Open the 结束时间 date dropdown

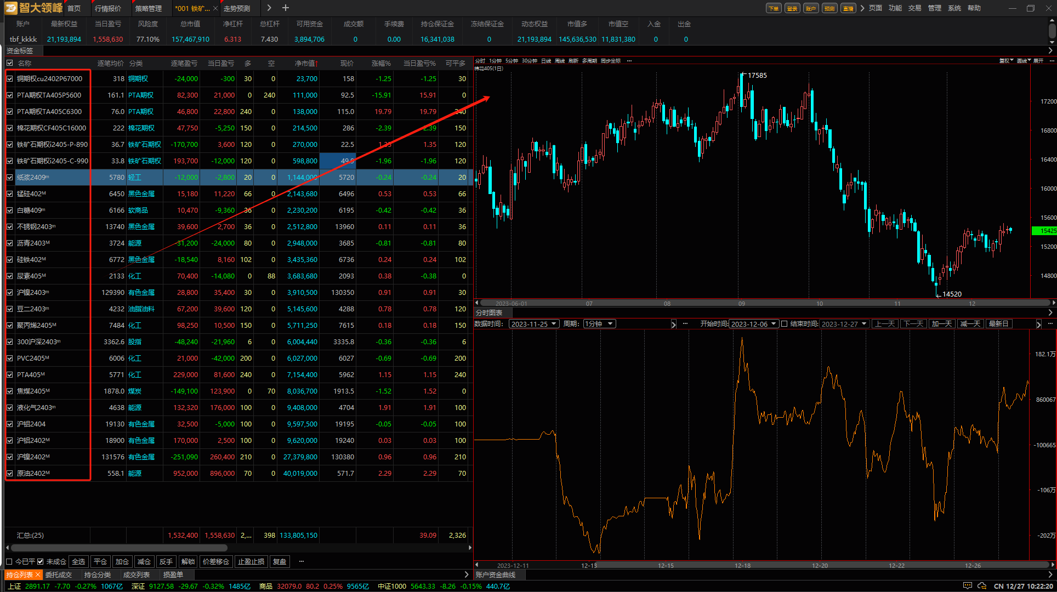844,324
